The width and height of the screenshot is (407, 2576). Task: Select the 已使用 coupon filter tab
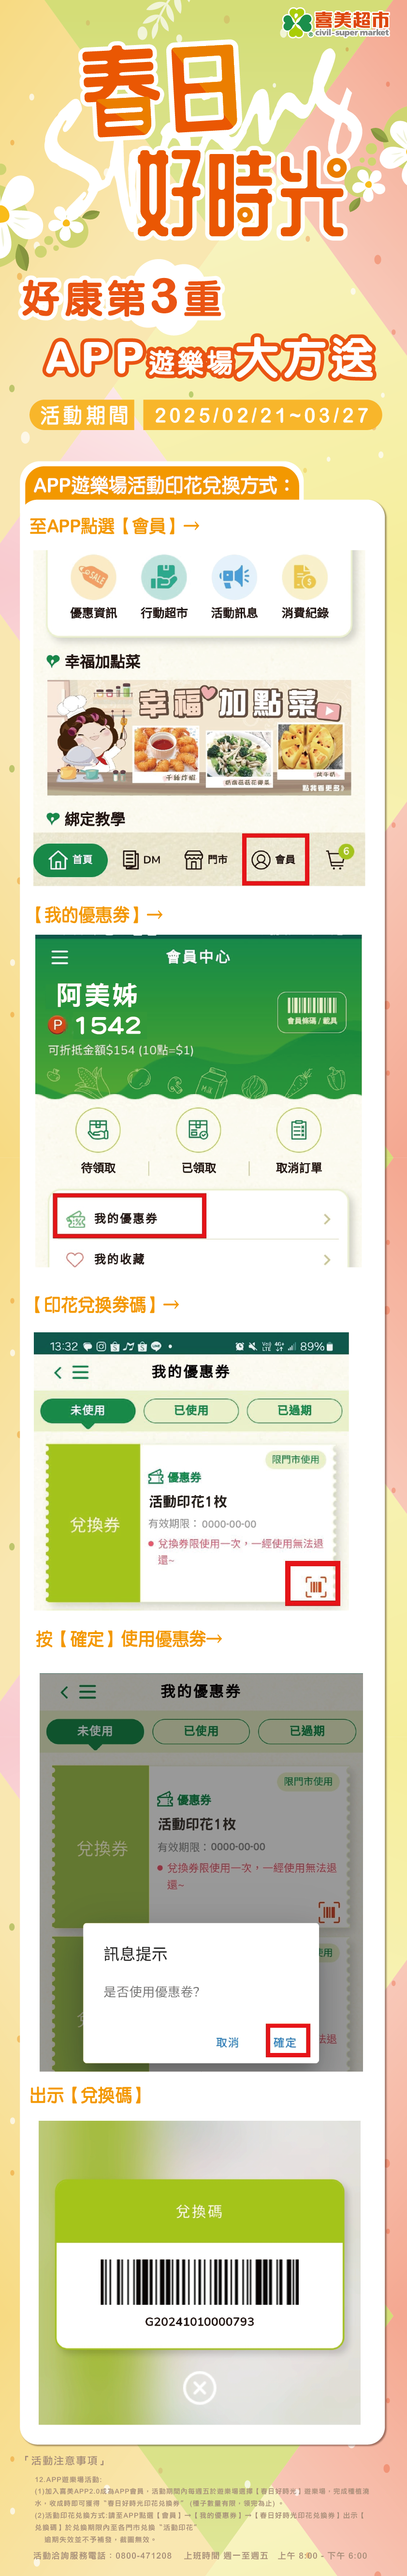(x=191, y=1410)
